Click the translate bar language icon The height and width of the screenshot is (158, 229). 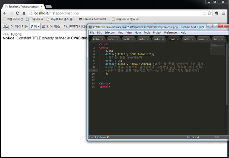6,27
